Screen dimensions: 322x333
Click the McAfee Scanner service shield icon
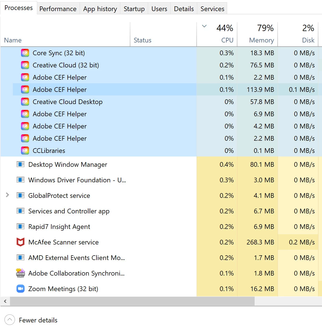click(x=21, y=242)
